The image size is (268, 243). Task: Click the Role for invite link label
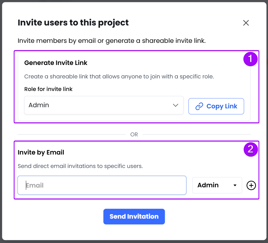[x=48, y=89]
